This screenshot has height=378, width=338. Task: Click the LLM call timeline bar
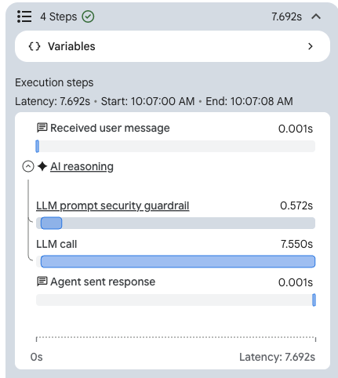[x=178, y=261]
